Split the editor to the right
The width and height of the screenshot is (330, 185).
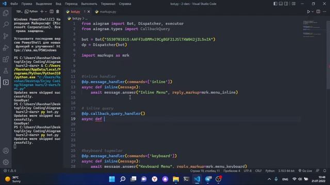pos(318,11)
